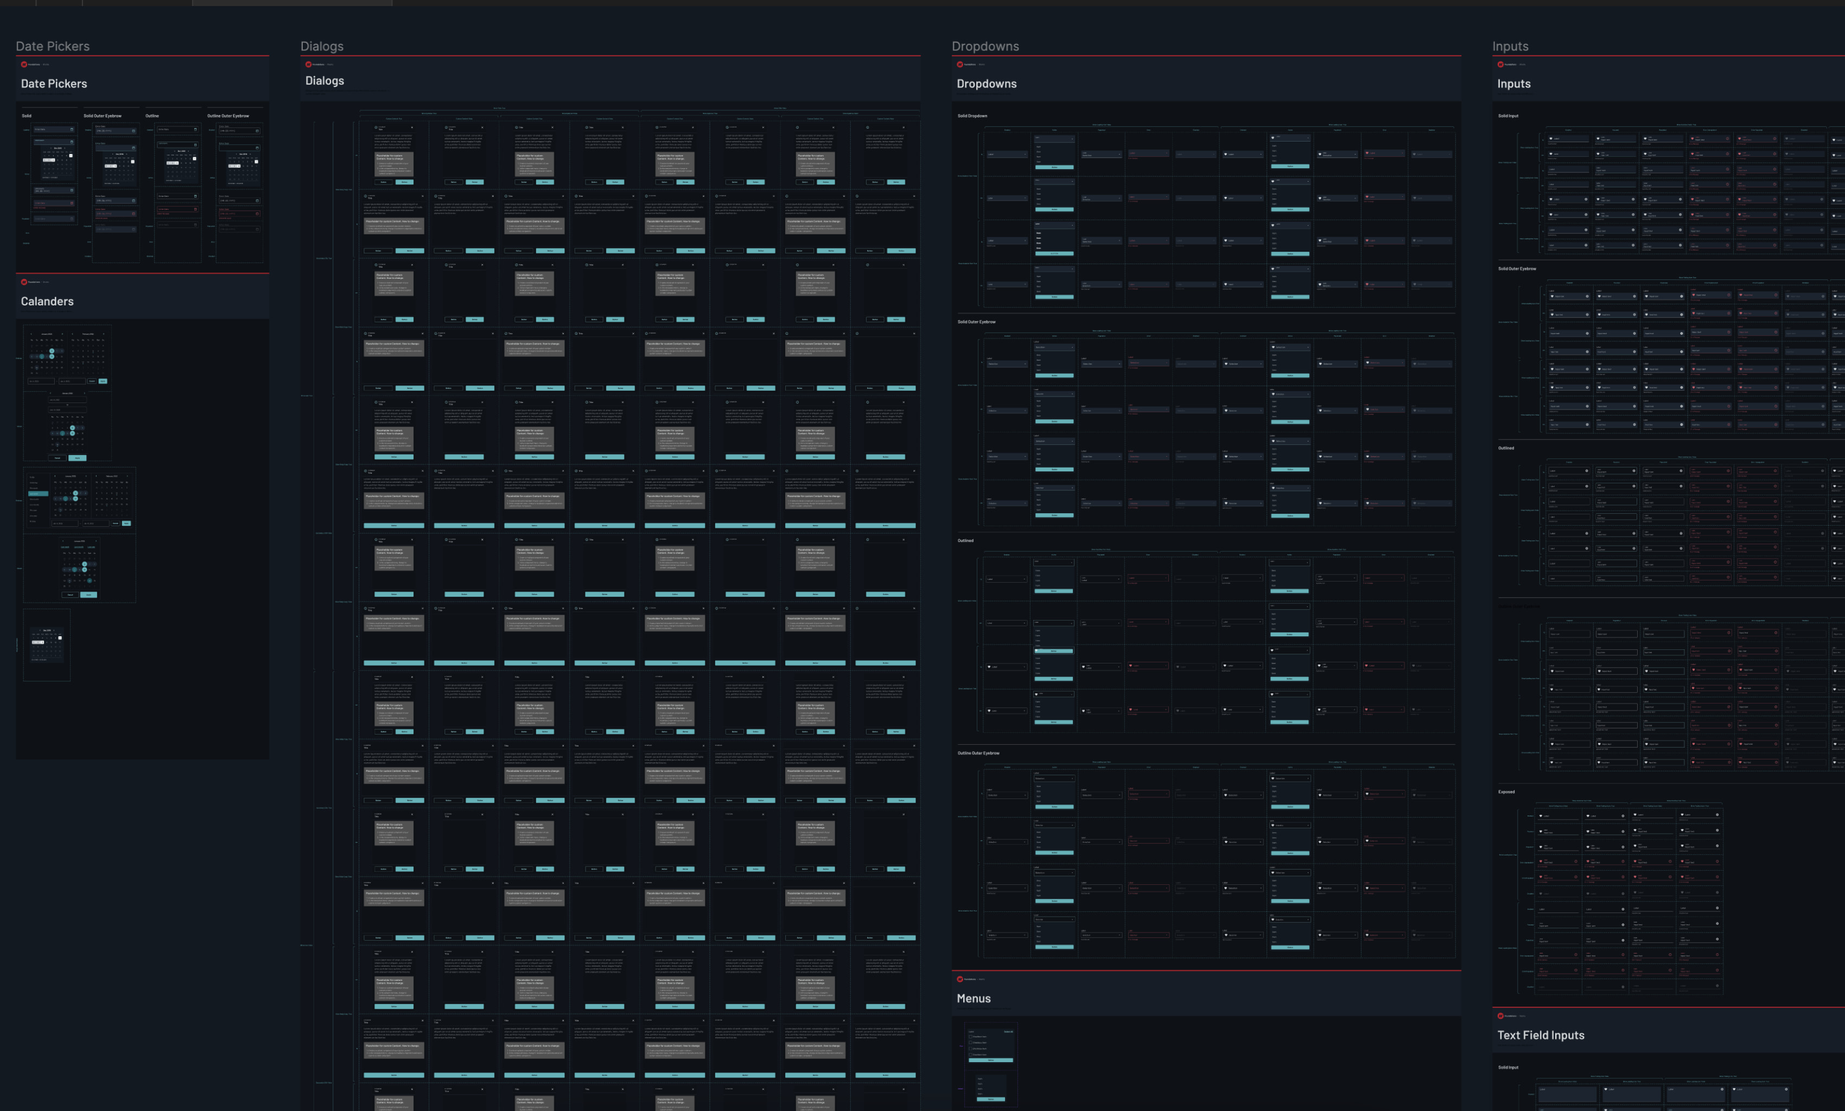1845x1111 pixels.
Task: Click the red logo icon in Dropdowns header
Action: 960,65
